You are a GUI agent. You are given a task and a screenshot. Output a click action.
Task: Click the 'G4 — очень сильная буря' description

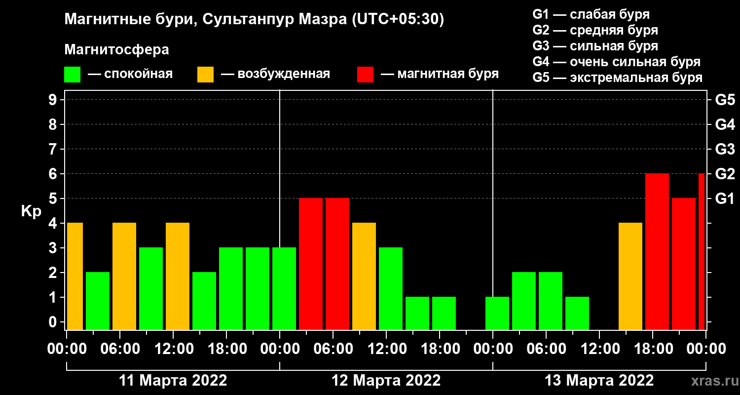tap(617, 62)
